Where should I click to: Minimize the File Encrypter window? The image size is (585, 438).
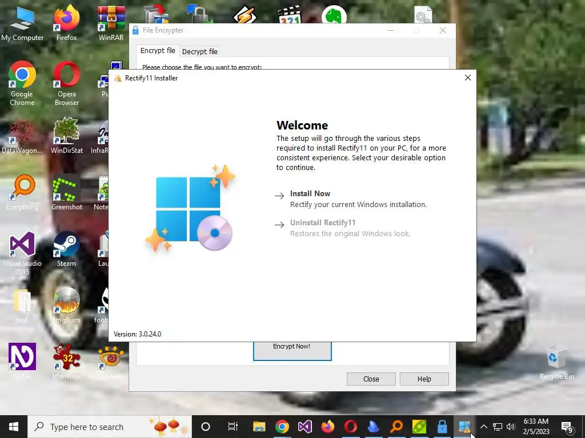[x=391, y=30]
